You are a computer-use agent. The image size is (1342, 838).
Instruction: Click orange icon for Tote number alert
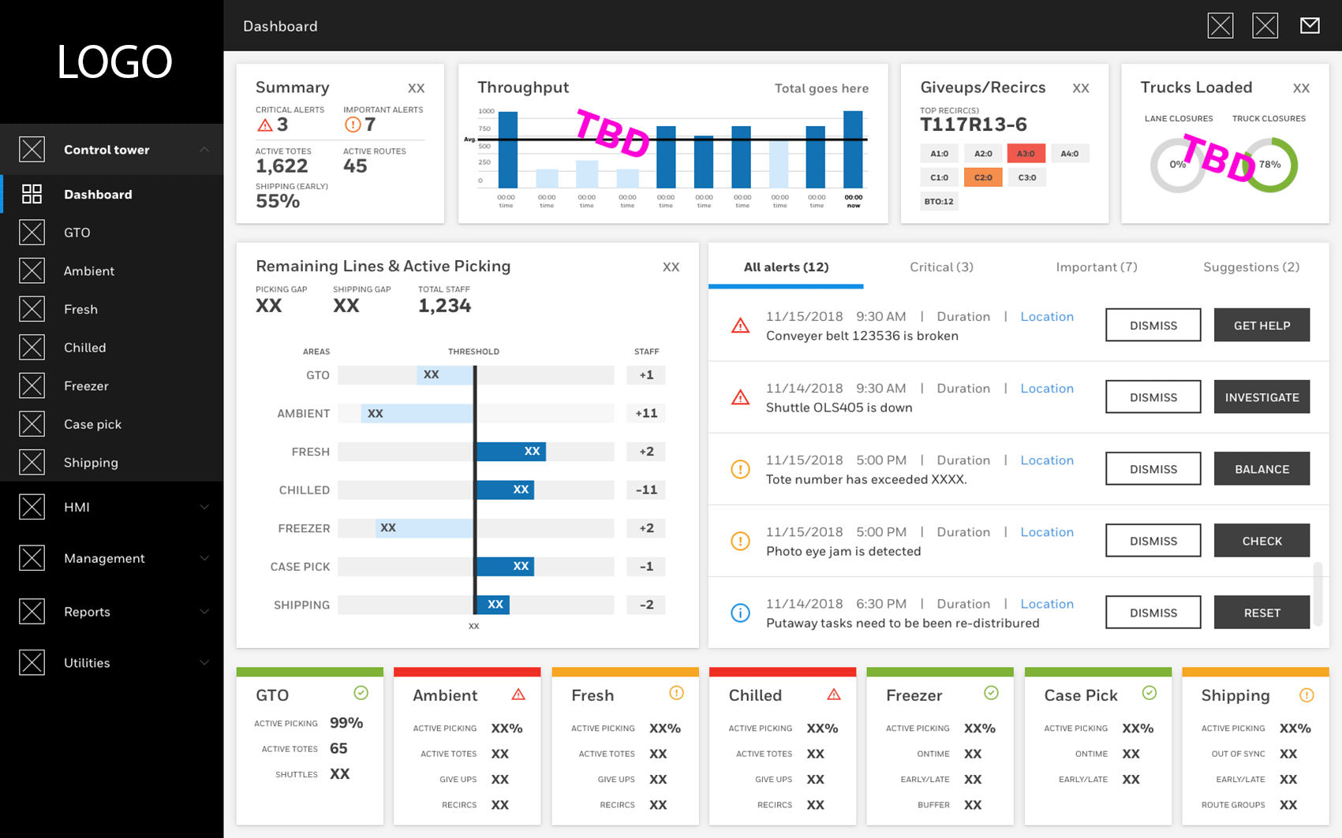740,469
